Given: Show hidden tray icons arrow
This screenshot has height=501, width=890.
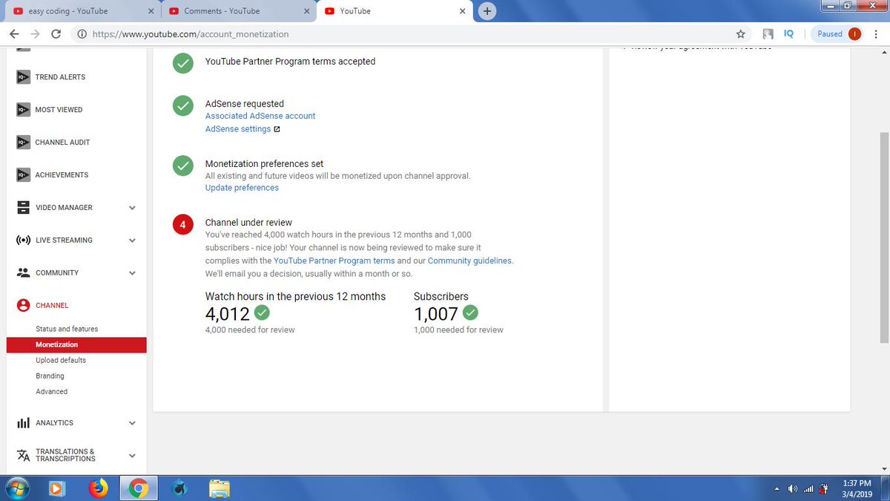Looking at the screenshot, I should tap(777, 489).
